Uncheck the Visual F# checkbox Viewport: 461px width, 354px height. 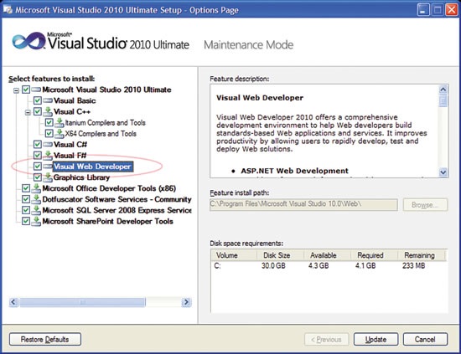[38, 156]
